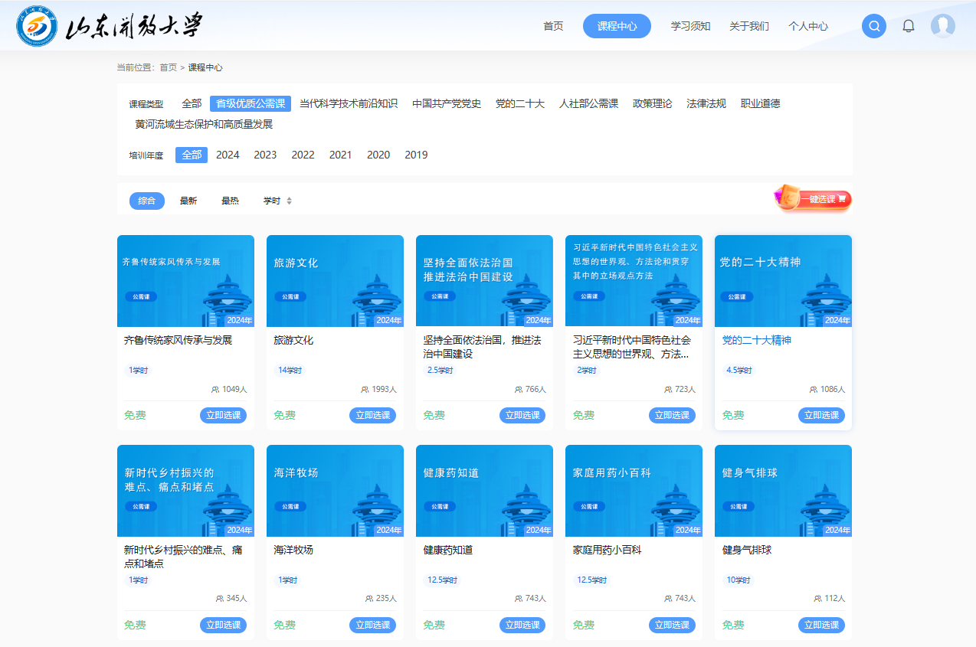This screenshot has height=647, width=976.
Task: Click 立即选课 for 健康药知道
Action: click(x=522, y=625)
